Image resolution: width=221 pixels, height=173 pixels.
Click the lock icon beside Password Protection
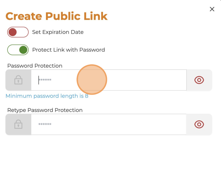[x=18, y=80]
